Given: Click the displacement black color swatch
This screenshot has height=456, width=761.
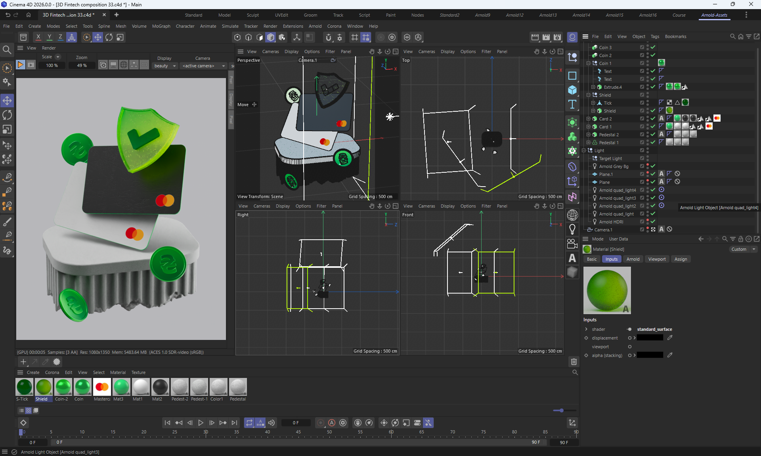Looking at the screenshot, I should pos(650,338).
